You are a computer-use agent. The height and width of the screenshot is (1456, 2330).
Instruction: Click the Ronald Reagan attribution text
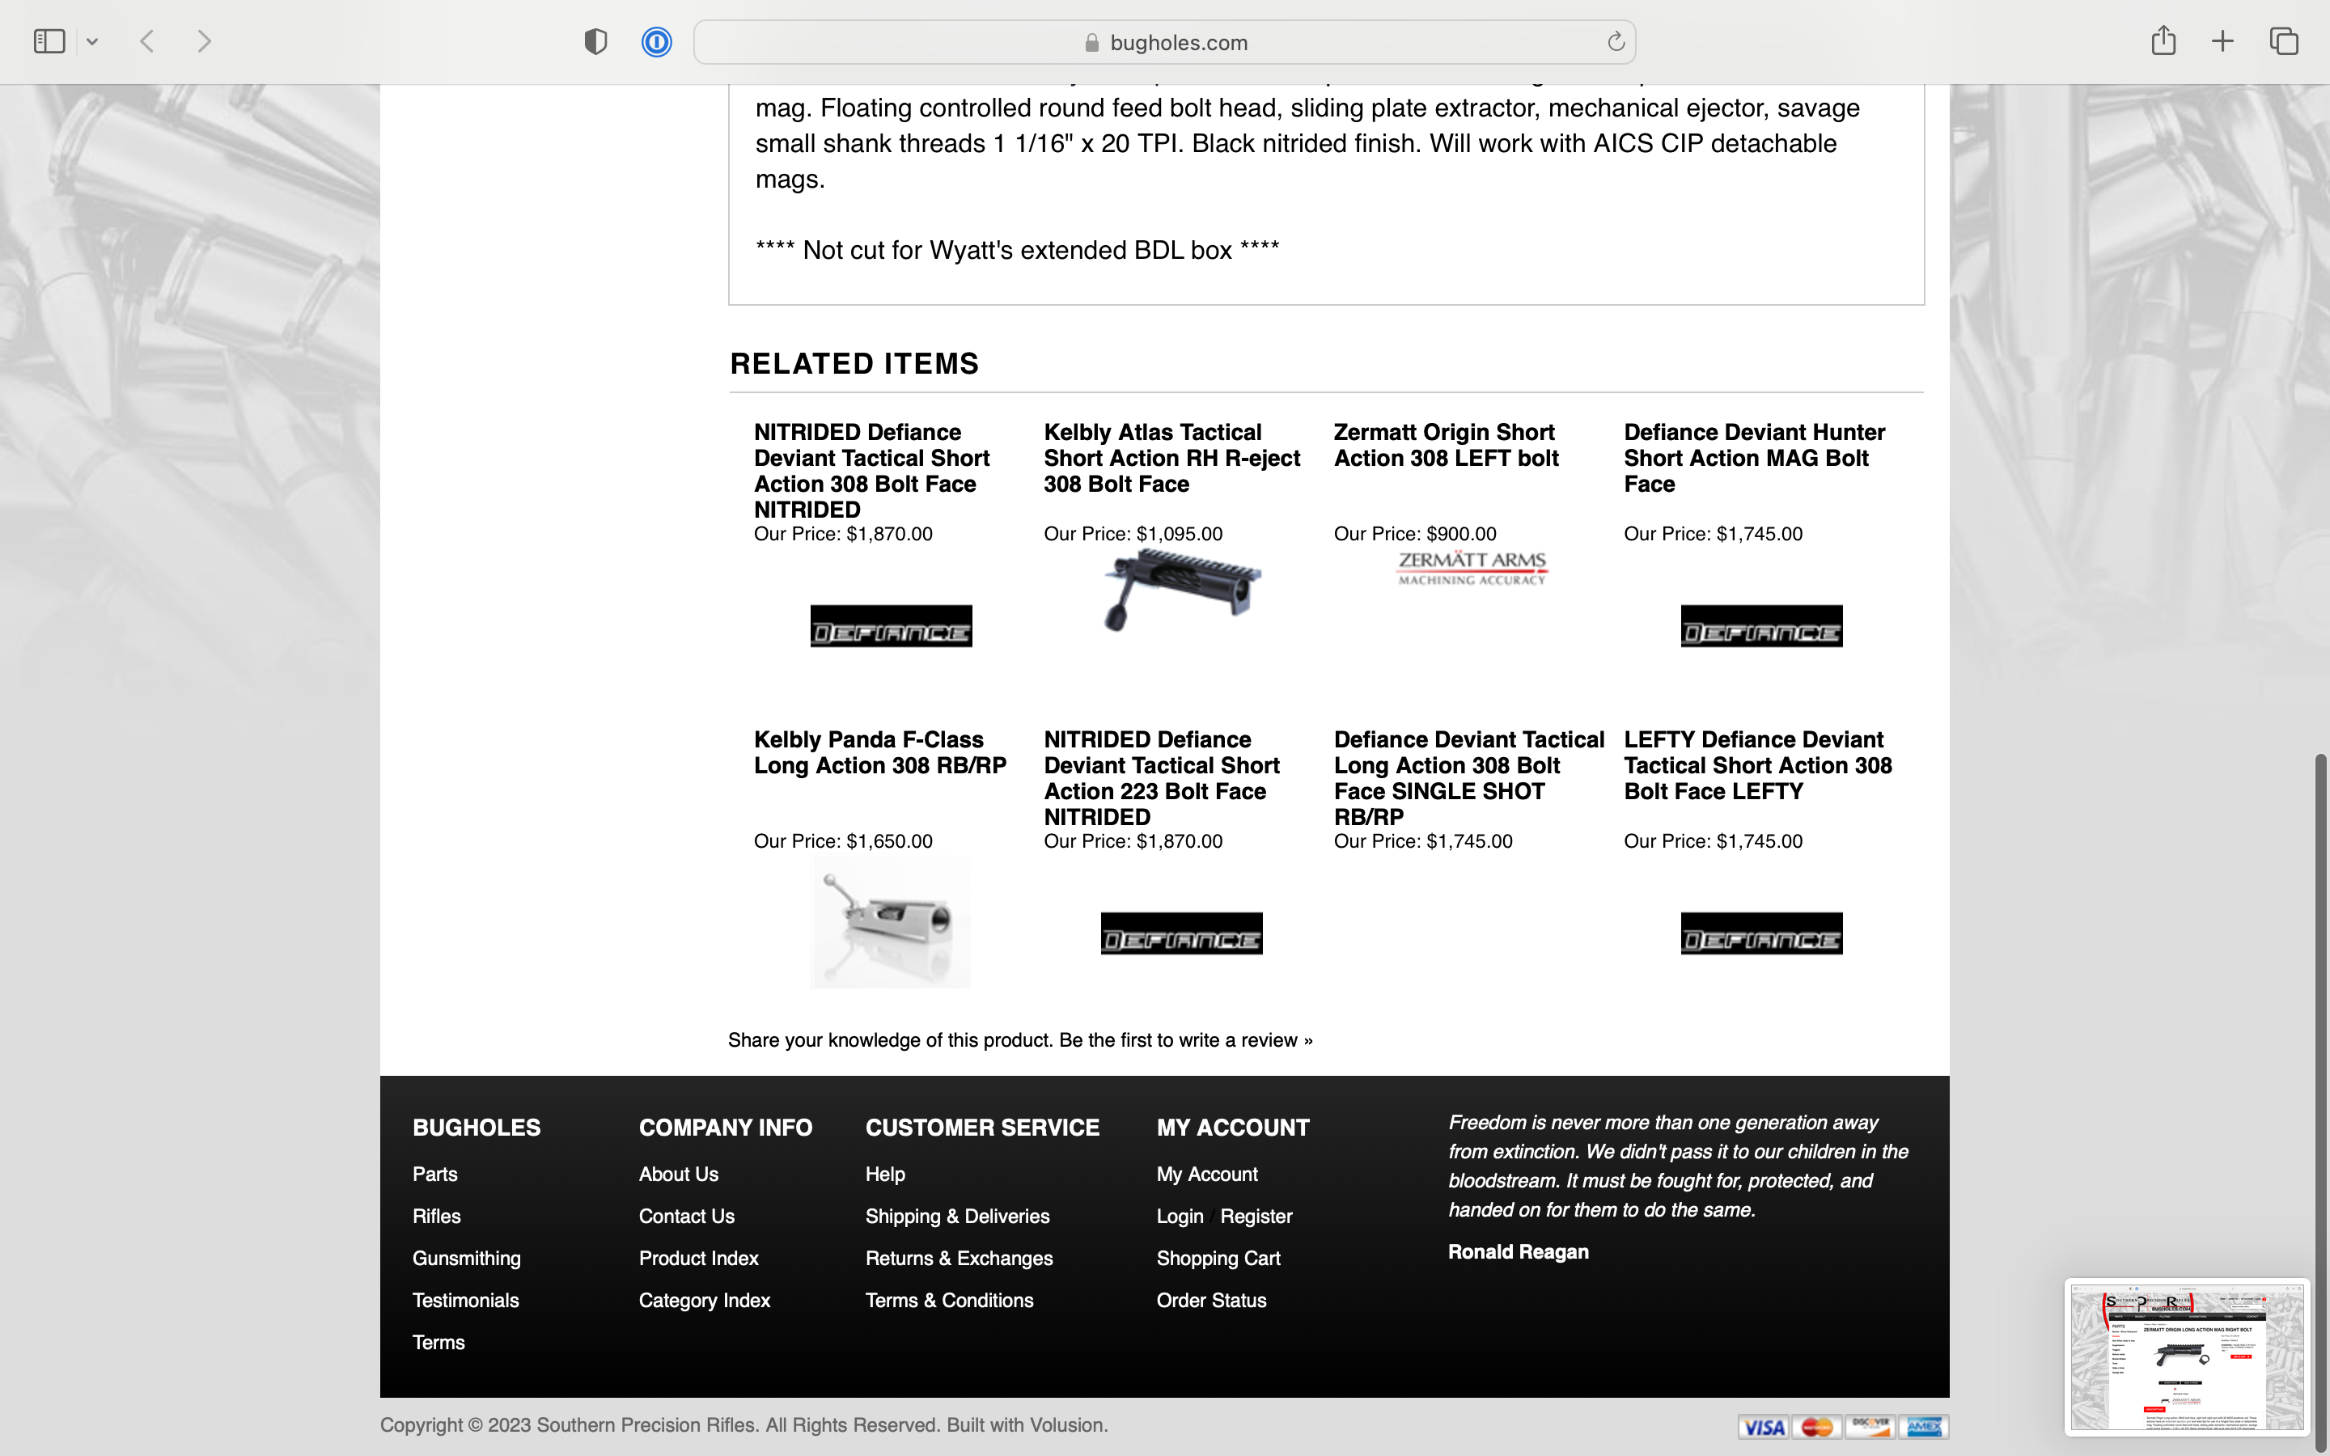tap(1519, 1252)
